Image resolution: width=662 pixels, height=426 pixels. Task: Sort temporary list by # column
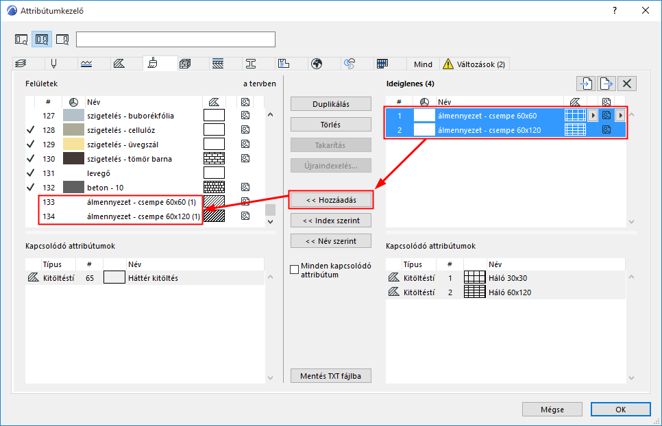(x=399, y=102)
